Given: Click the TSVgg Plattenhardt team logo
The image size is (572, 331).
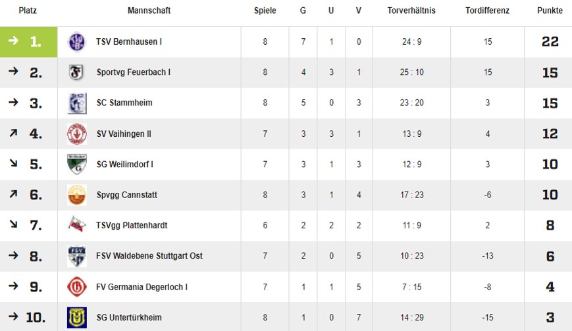Looking at the screenshot, I should coord(77,225).
